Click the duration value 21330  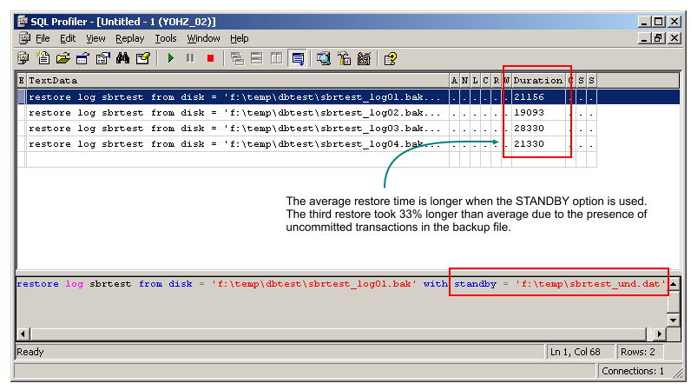(x=529, y=144)
